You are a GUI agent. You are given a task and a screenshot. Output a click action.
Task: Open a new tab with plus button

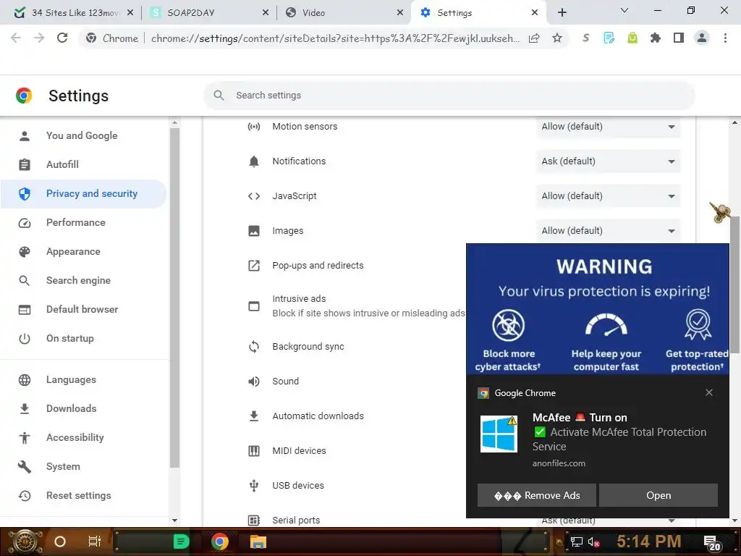562,12
